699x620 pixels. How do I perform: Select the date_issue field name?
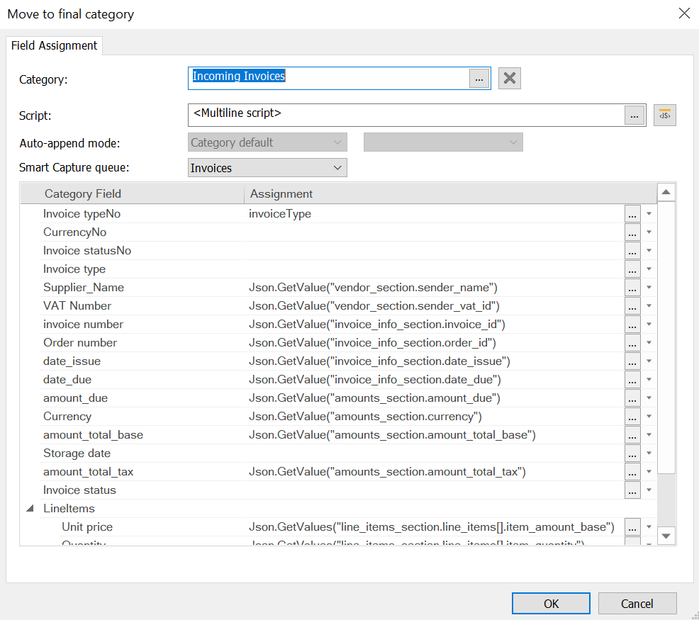point(72,361)
